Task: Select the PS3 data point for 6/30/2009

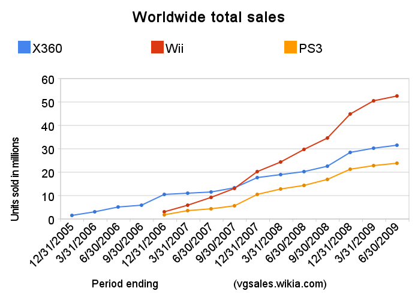Action: (397, 163)
